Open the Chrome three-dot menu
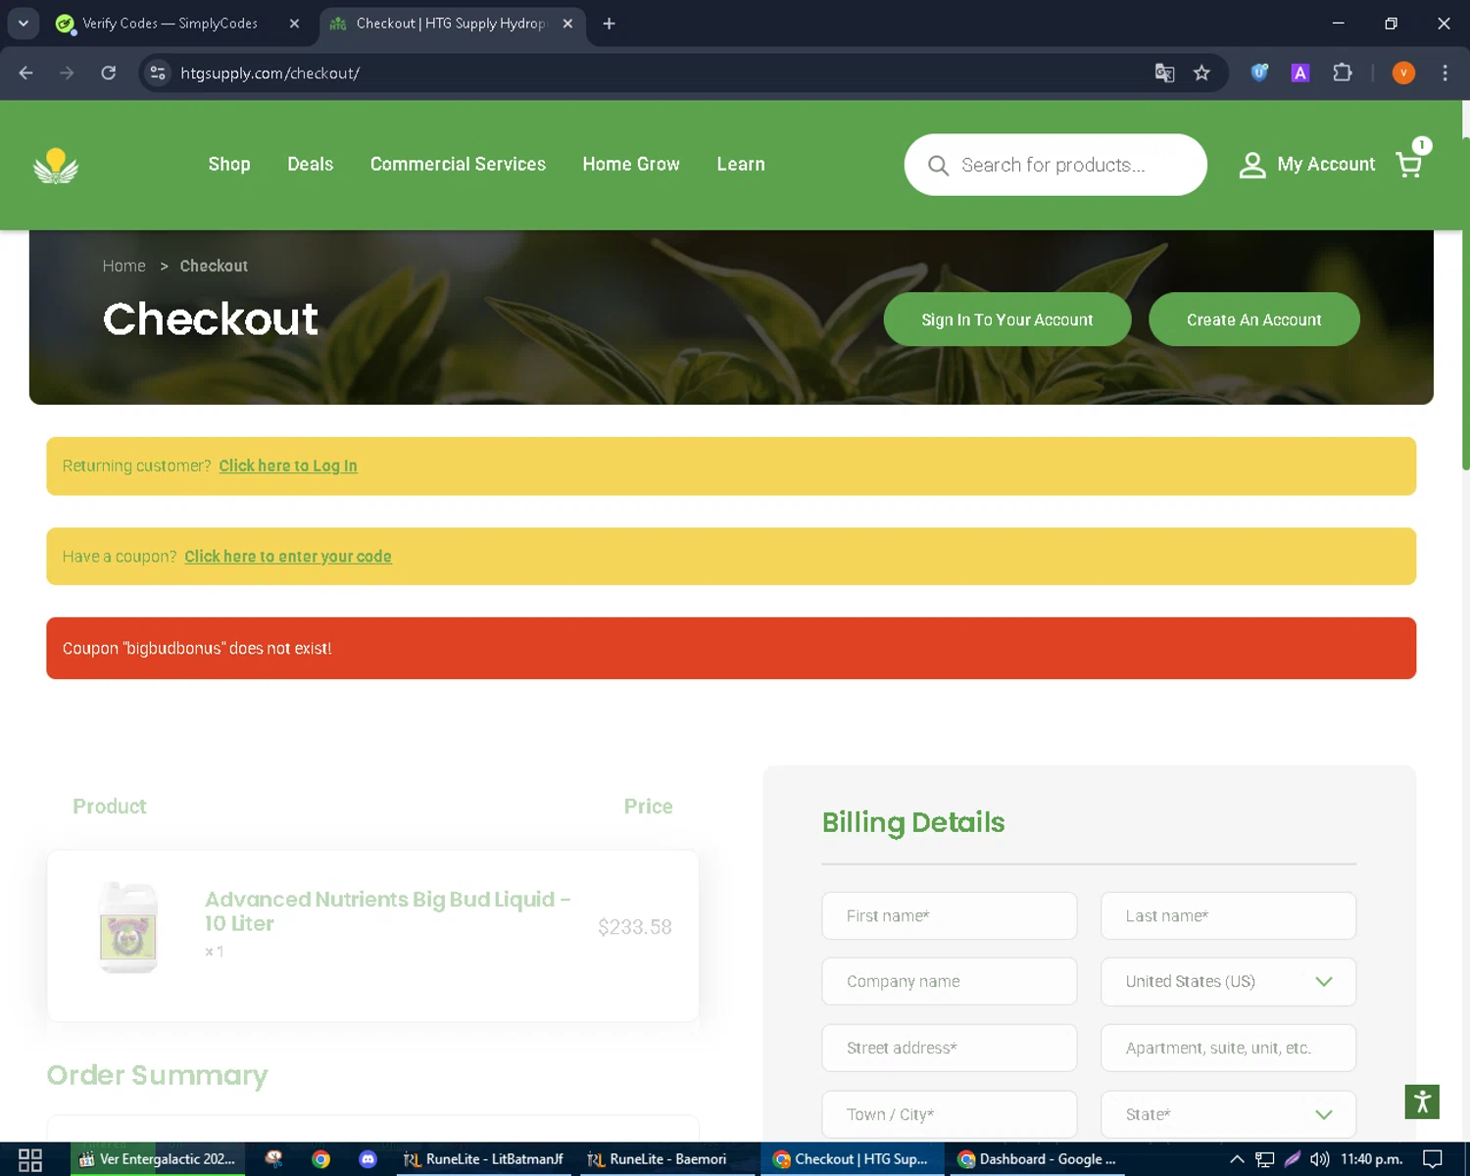 (1445, 73)
